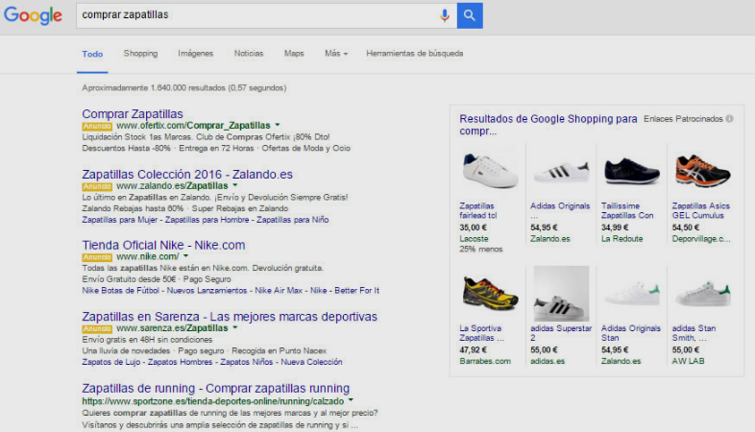Viewport: 755px width, 432px height.
Task: Follow the Nike Air Max sitelink
Action: click(x=279, y=291)
